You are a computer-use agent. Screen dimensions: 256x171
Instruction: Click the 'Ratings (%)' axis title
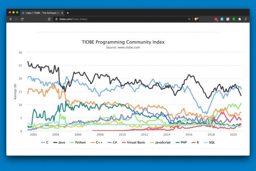tap(15, 92)
